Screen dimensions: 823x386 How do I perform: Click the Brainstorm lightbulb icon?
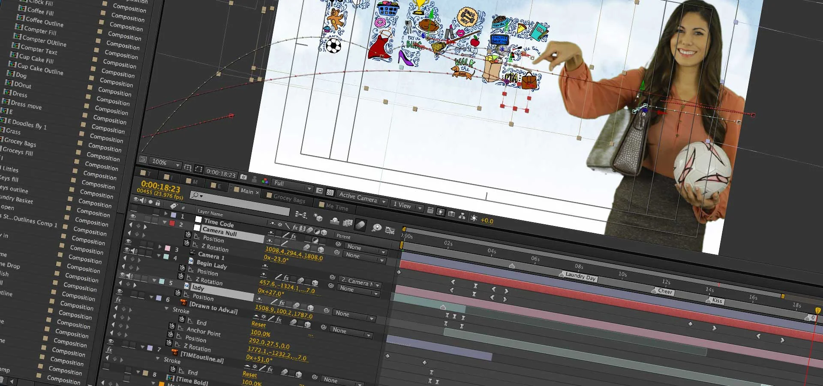pyautogui.click(x=376, y=227)
